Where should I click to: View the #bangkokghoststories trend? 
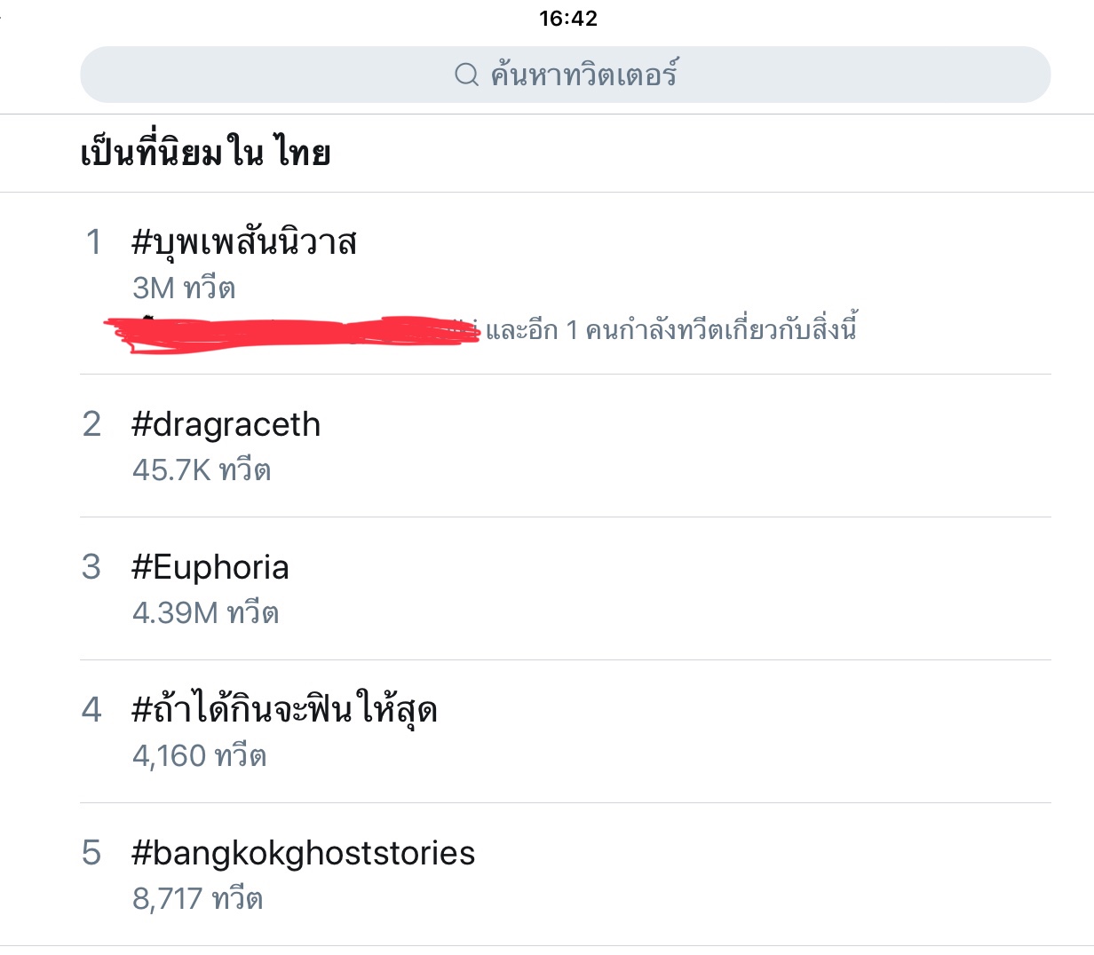tap(303, 853)
